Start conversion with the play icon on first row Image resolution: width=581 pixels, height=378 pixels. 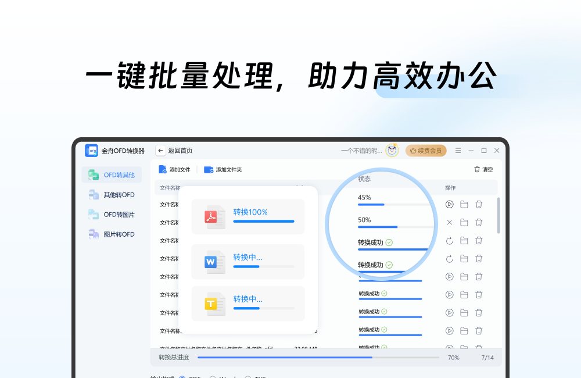tap(449, 204)
